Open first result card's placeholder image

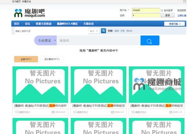[40, 84]
